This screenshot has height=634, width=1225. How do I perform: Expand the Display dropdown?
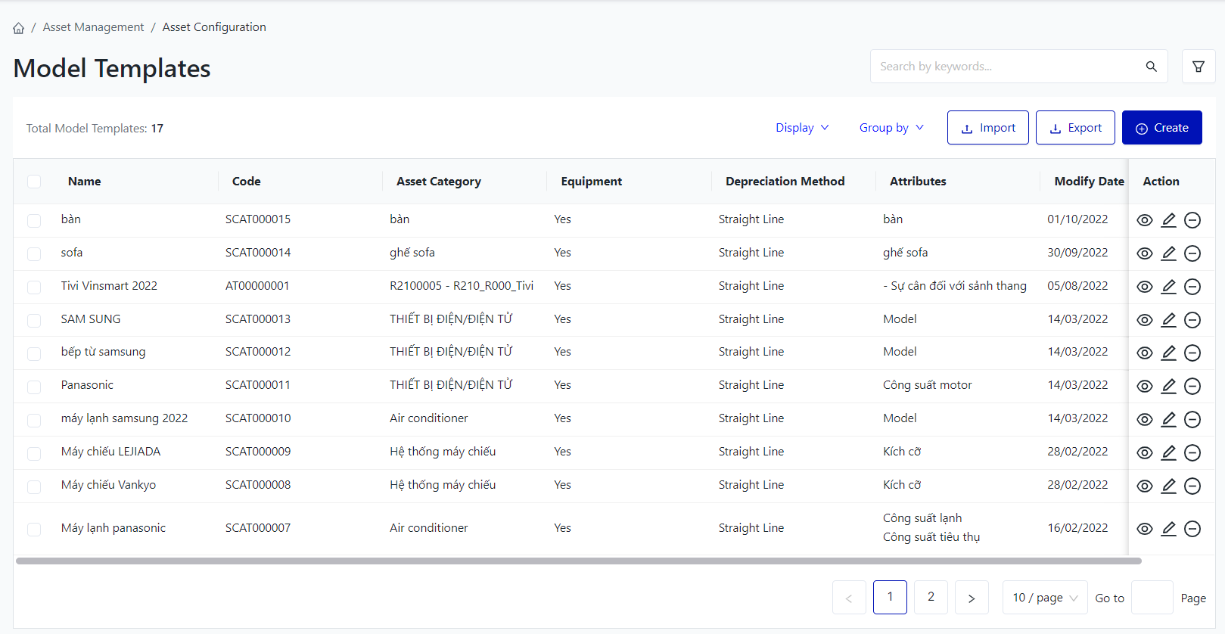802,128
